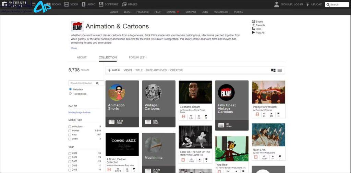Image resolution: width=351 pixels, height=173 pixels.
Task: Click film icon under Noah's Ark
Action: point(256,157)
